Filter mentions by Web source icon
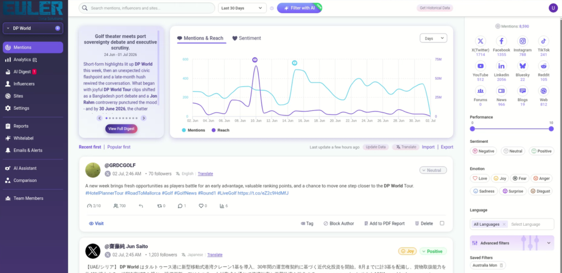 point(544,91)
